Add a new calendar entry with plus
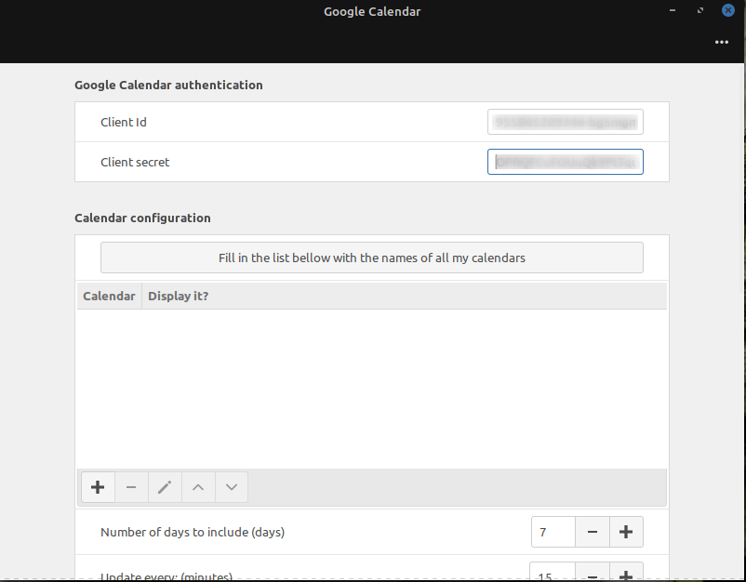746x582 pixels. point(98,487)
